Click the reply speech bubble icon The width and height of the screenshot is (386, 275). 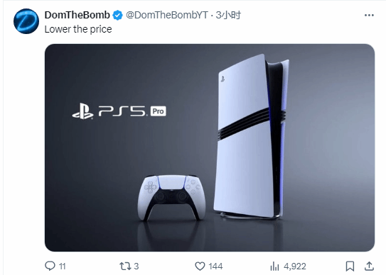[50, 266]
